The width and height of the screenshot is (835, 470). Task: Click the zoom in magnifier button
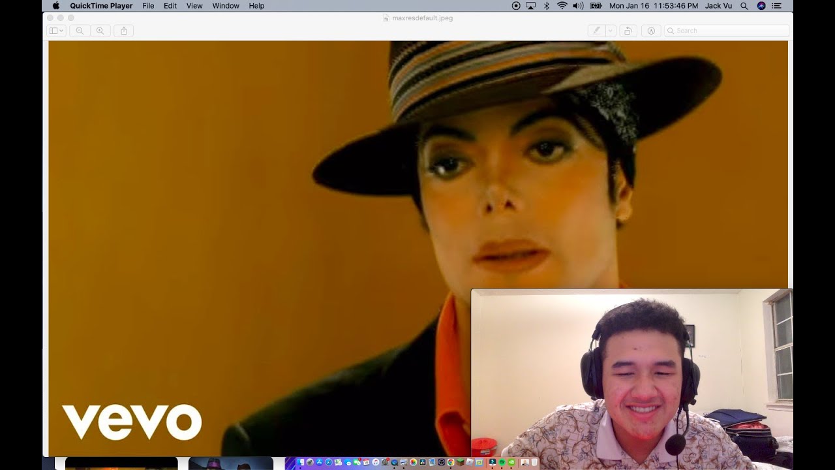click(100, 31)
